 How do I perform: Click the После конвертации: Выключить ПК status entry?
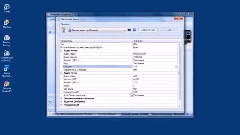170,114
